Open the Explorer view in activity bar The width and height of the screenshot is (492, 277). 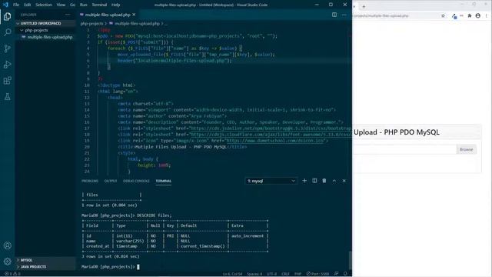pos(7,16)
